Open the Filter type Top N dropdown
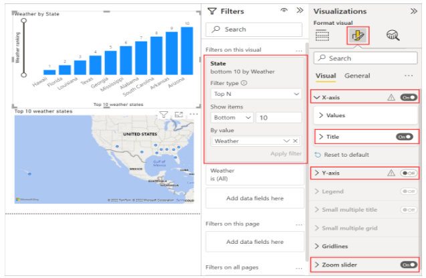 tap(255, 94)
